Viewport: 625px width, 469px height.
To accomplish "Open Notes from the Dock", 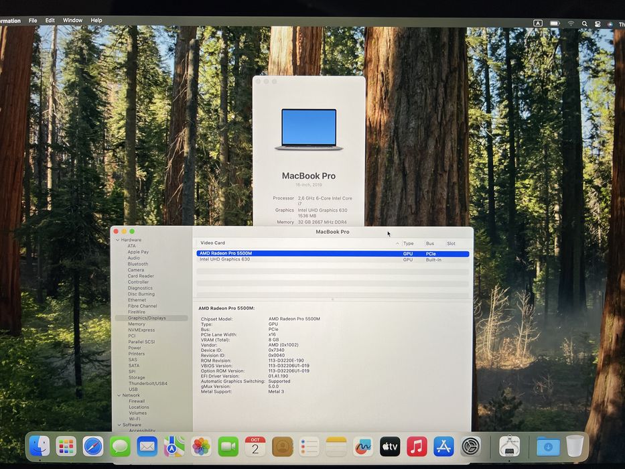I will 336,446.
